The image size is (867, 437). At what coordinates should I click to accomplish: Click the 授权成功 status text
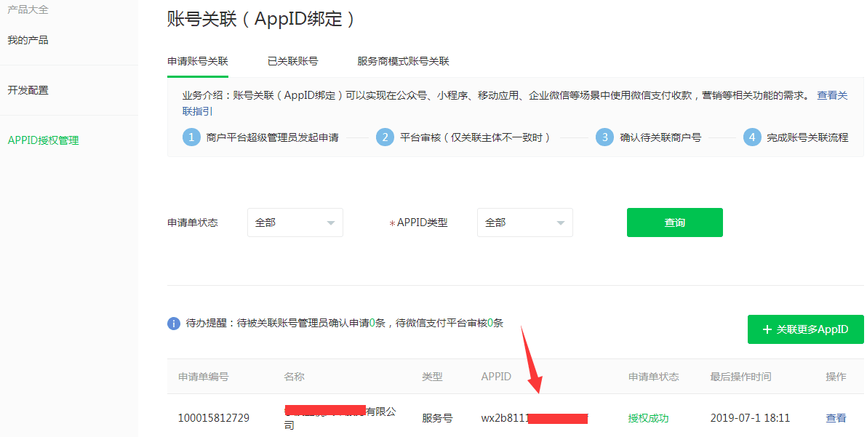click(x=648, y=418)
